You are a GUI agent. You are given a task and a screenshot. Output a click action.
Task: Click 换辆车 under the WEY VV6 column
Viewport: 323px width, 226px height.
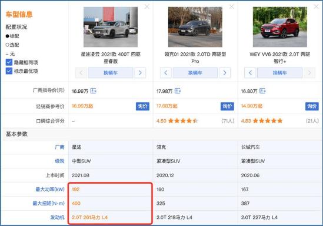(x=279, y=73)
